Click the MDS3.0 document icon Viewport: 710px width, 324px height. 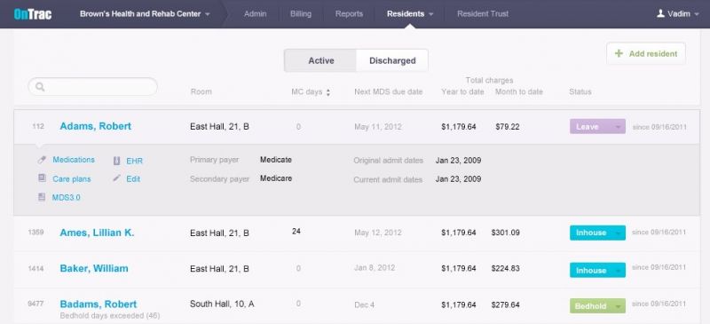click(42, 197)
